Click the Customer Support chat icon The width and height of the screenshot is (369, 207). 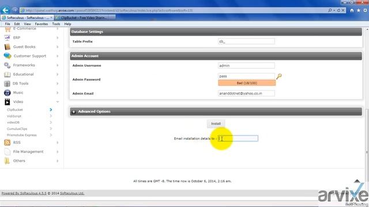click(x=7, y=56)
